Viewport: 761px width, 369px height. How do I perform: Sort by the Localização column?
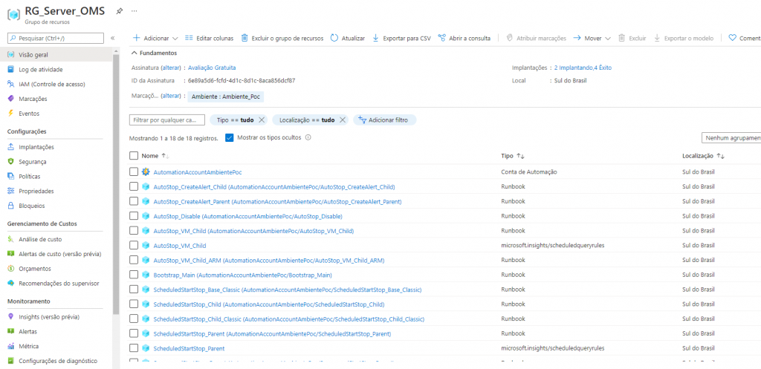(703, 156)
